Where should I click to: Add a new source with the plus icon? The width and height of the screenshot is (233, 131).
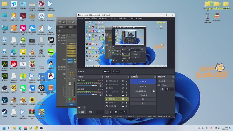pyautogui.click(x=107, y=112)
